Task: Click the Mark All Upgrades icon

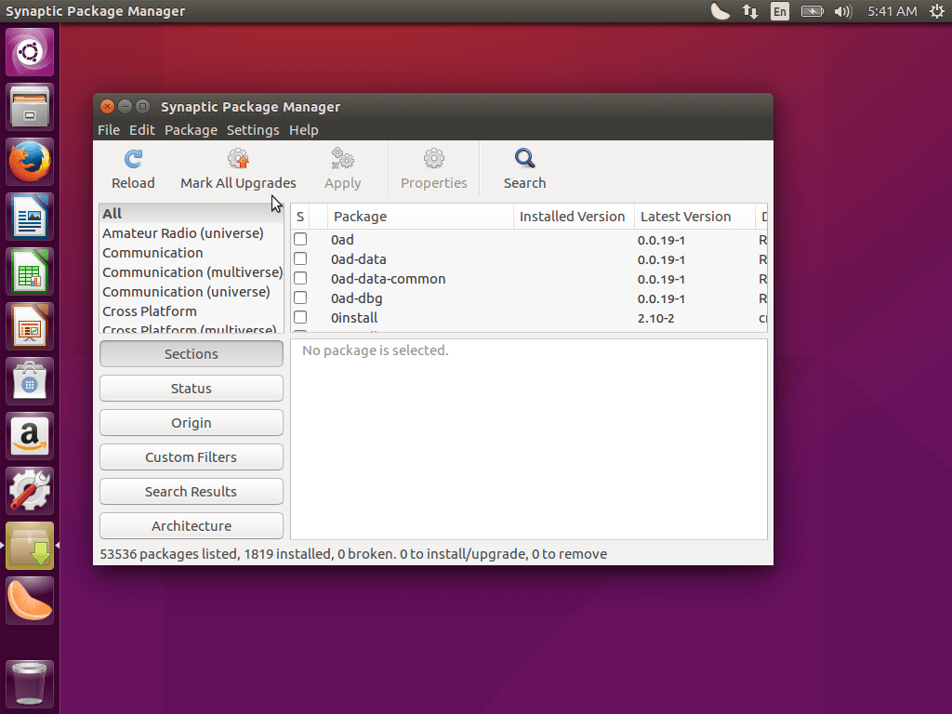Action: (x=238, y=167)
